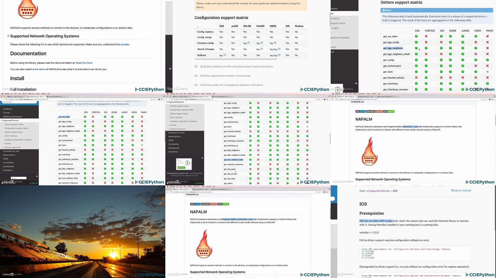
Task: Click scrollbar thumb in README beside sunset photo
Action: tap(330, 213)
